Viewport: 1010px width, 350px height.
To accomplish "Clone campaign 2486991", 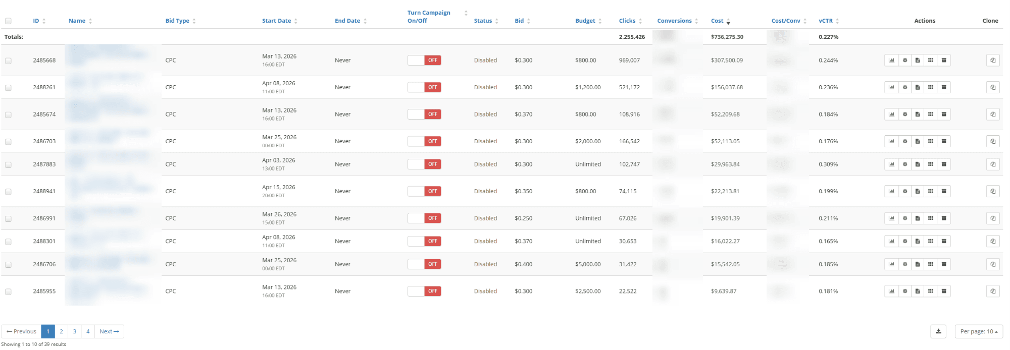I will click(993, 218).
